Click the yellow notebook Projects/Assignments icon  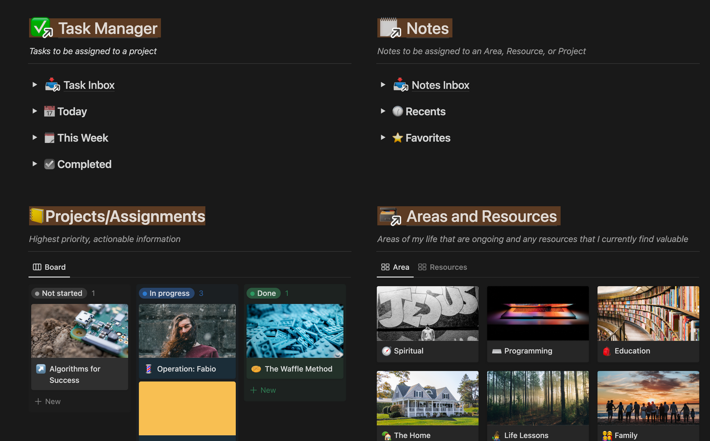coord(37,216)
